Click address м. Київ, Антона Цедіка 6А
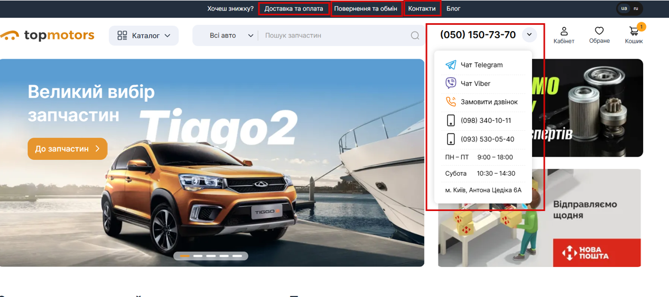Image resolution: width=669 pixels, height=297 pixels. [483, 190]
